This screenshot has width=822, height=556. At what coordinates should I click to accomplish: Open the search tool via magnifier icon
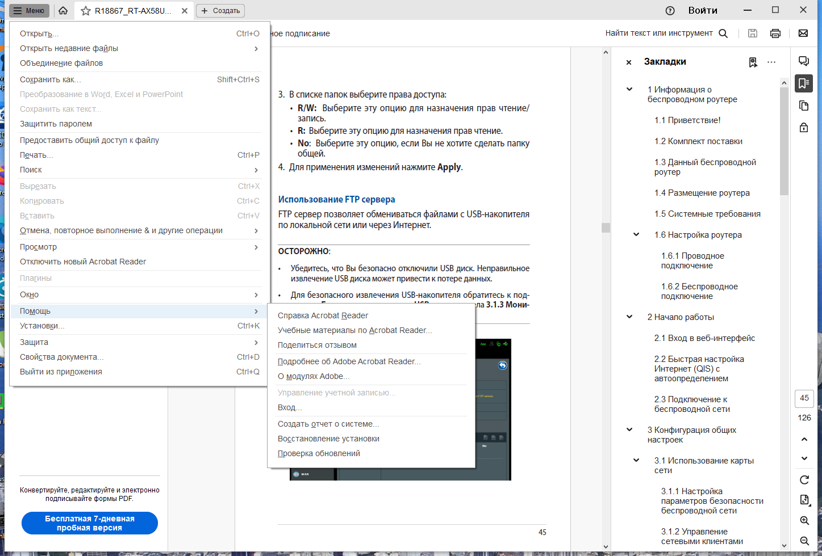pyautogui.click(x=723, y=33)
